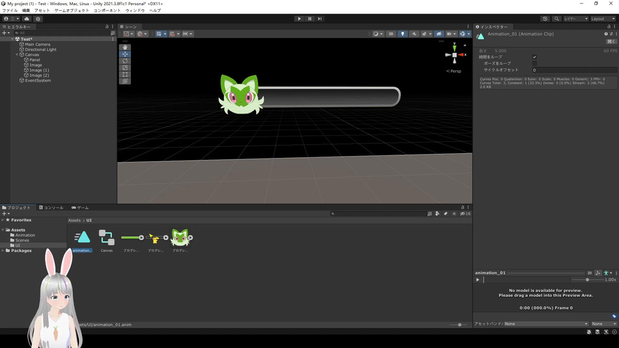Open the コンポーネント (Component) menu
The width and height of the screenshot is (619, 348).
coord(108,11)
